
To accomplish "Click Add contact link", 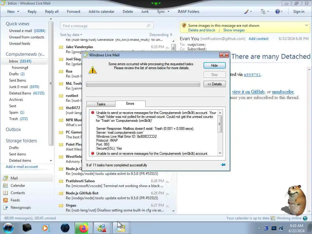I will tap(258, 39).
